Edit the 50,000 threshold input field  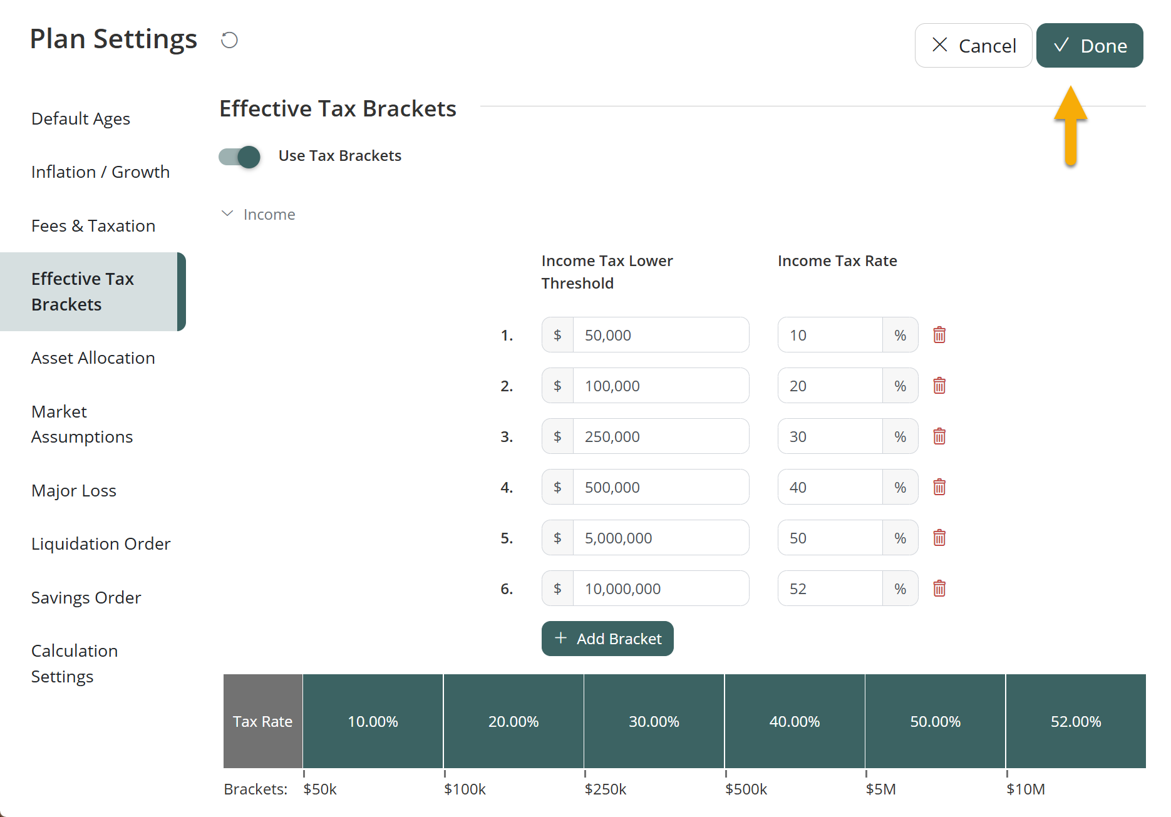coord(660,335)
